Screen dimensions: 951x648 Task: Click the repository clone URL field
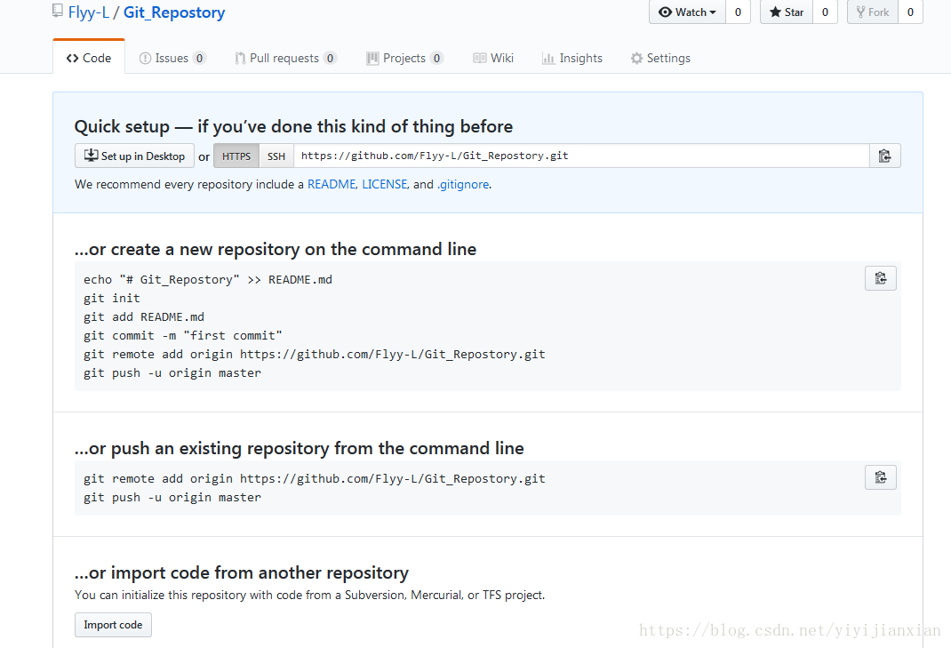(581, 156)
